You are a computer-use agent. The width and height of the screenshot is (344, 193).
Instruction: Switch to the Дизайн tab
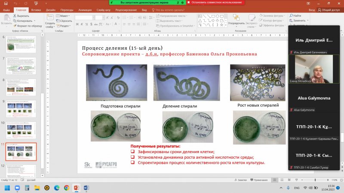coord(51,10)
